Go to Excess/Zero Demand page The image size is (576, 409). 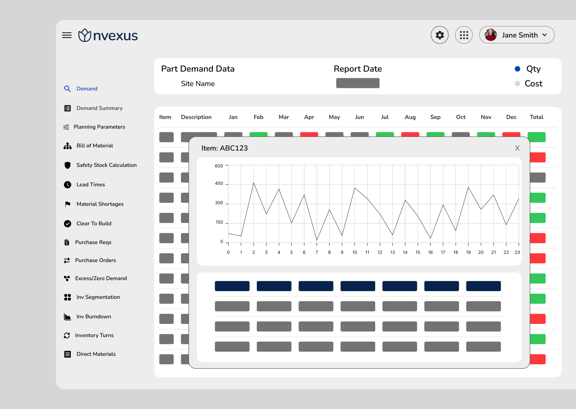tap(101, 278)
